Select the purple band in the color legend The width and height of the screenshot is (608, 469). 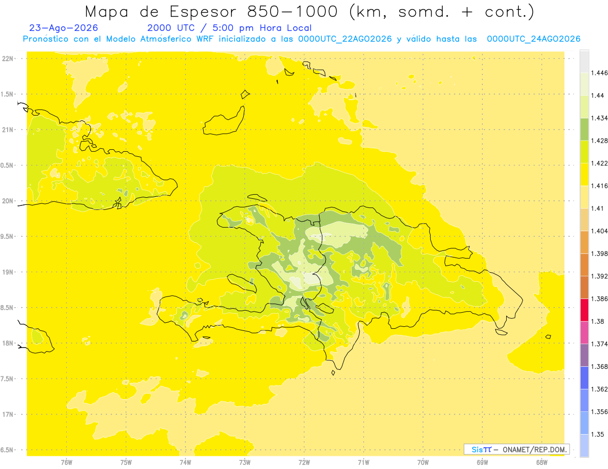point(584,354)
